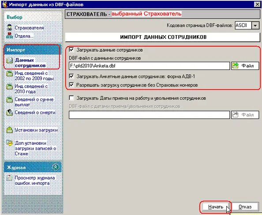Open Страхователя selection link
This screenshot has width=262, height=215.
[29, 28]
